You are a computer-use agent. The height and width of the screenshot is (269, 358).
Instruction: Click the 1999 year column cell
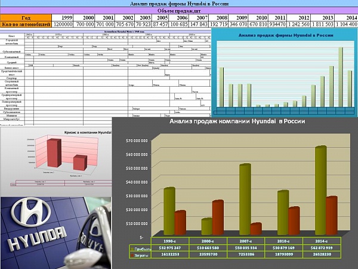pos(67,18)
